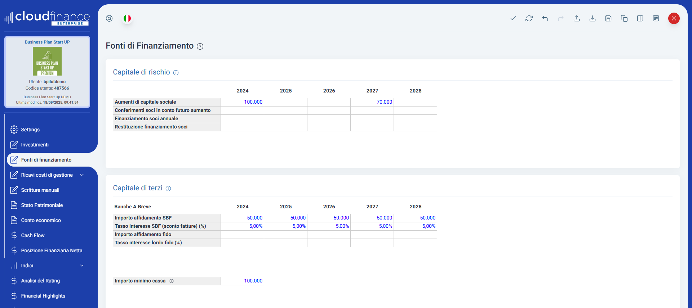Save using the floppy disk icon

(608, 18)
